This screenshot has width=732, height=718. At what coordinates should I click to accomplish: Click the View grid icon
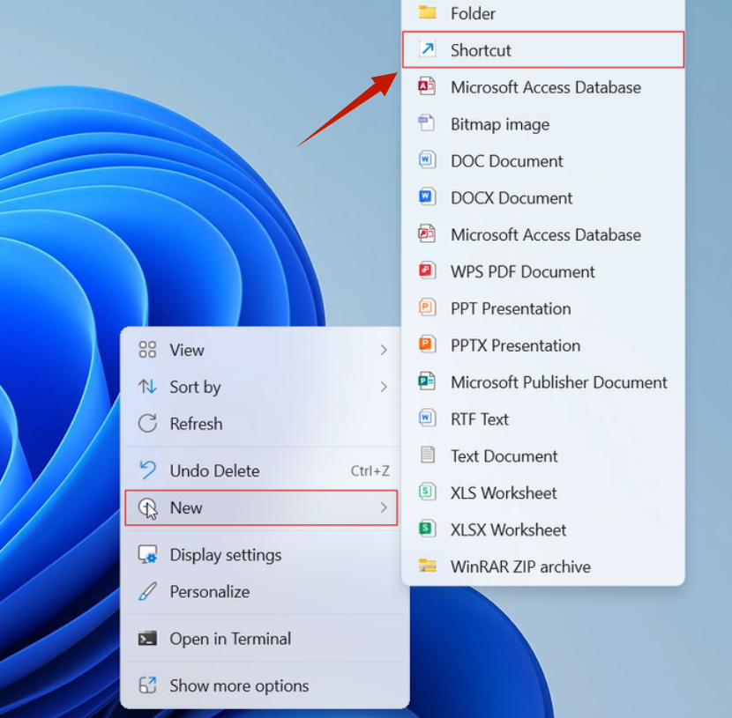[x=147, y=350]
